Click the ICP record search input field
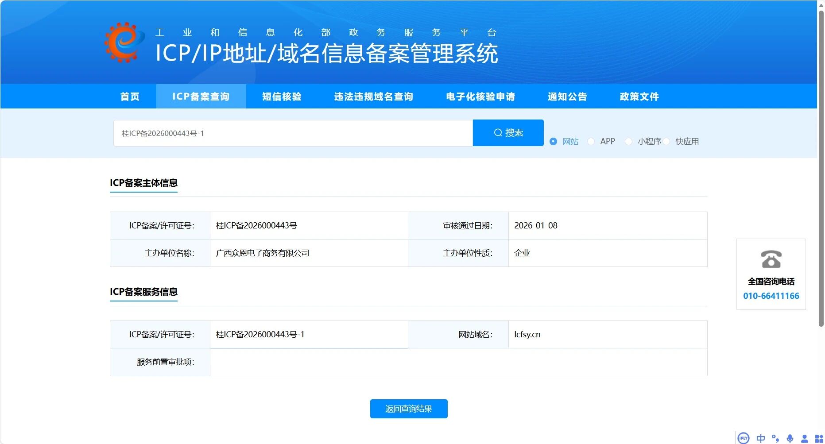 293,133
